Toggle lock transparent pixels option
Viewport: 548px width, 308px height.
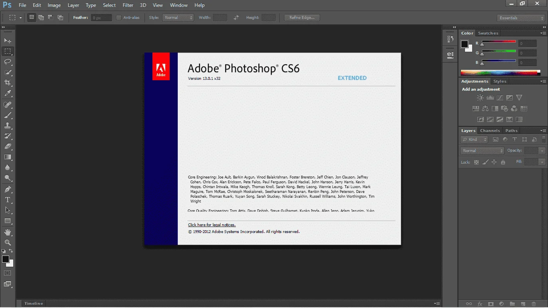(476, 162)
